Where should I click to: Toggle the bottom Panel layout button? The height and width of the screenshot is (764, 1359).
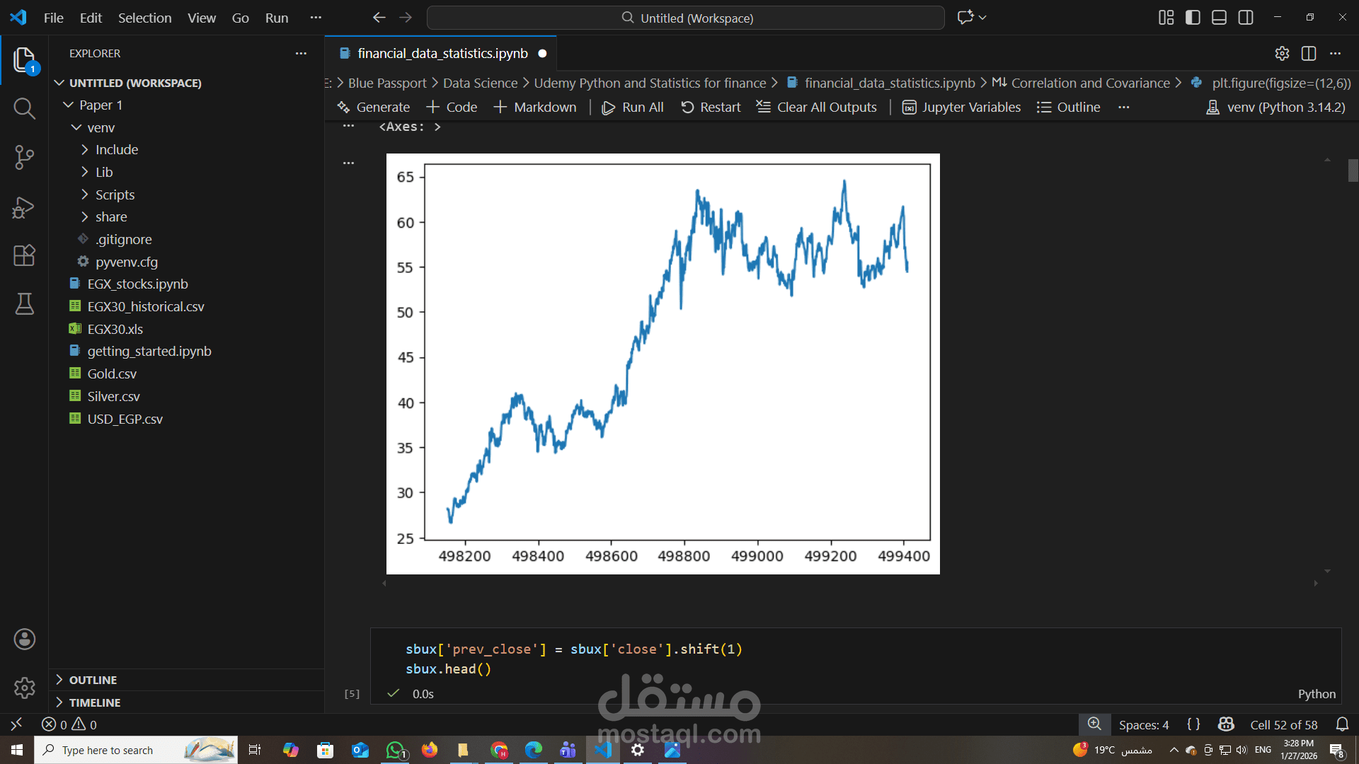tap(1219, 18)
